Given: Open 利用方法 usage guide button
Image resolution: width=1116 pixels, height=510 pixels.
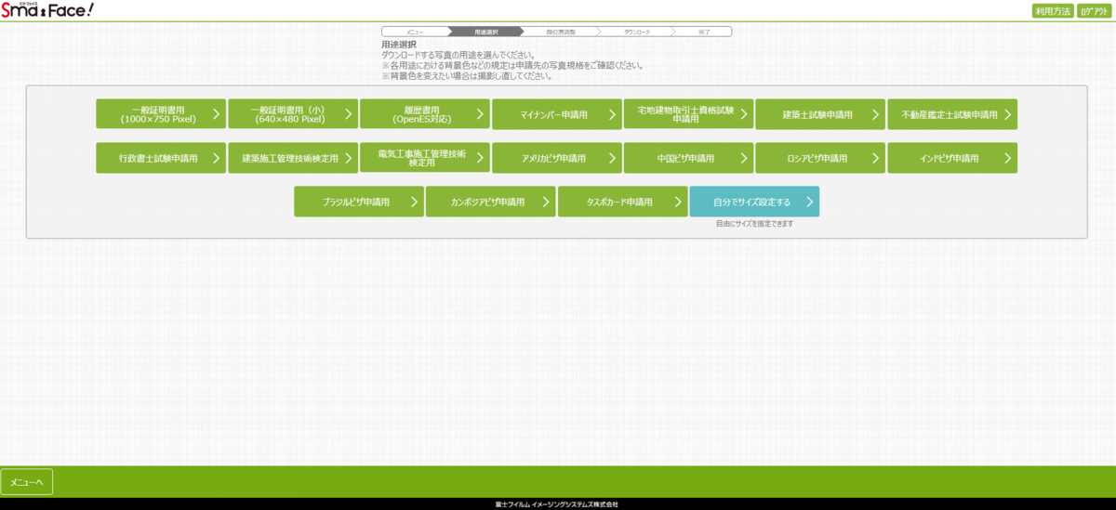Looking at the screenshot, I should tap(1053, 11).
